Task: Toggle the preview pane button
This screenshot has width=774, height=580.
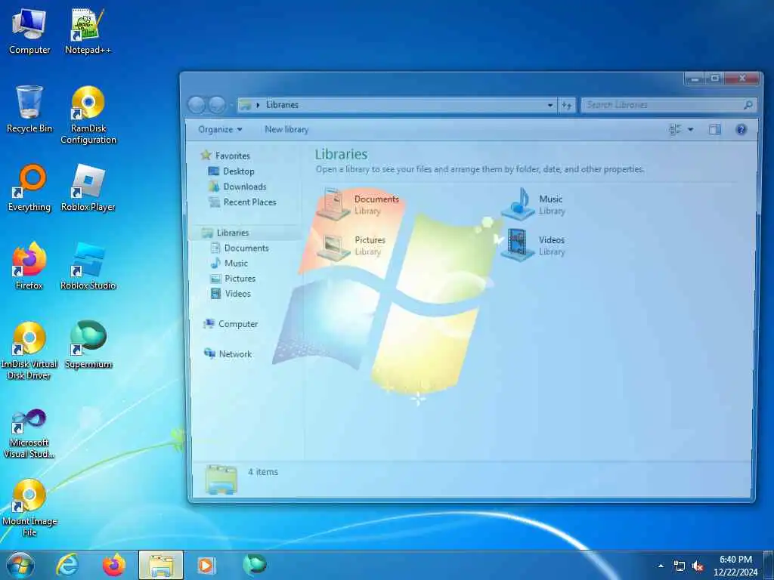Action: [x=715, y=130]
